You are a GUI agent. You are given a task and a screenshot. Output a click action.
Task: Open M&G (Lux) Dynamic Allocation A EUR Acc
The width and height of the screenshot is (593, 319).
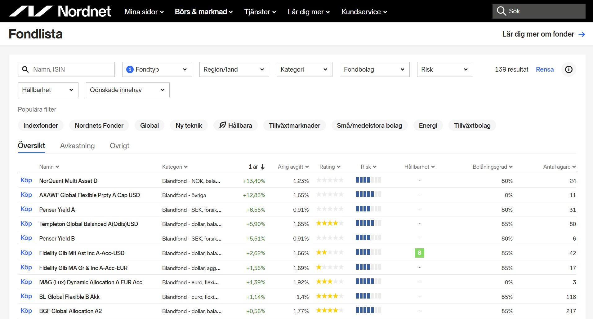pyautogui.click(x=91, y=282)
